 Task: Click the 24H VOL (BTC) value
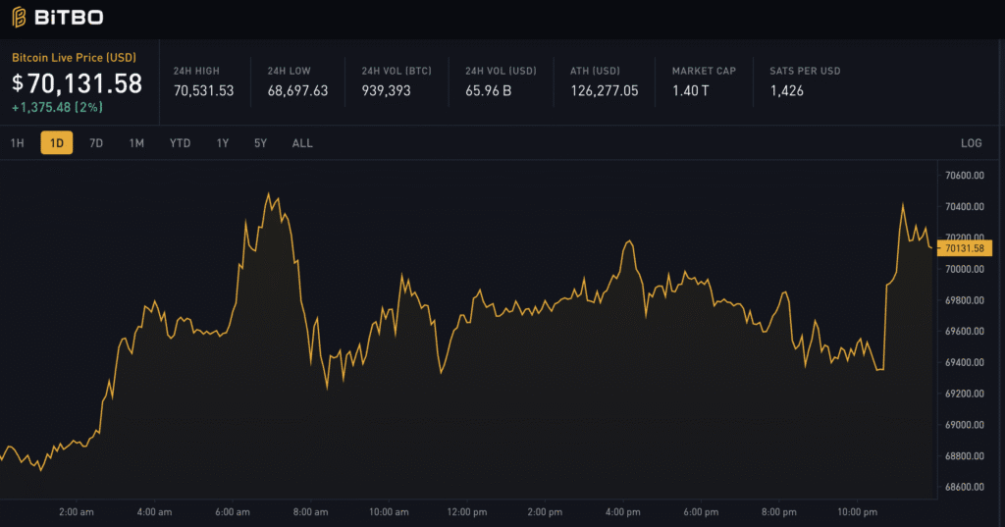tap(386, 90)
